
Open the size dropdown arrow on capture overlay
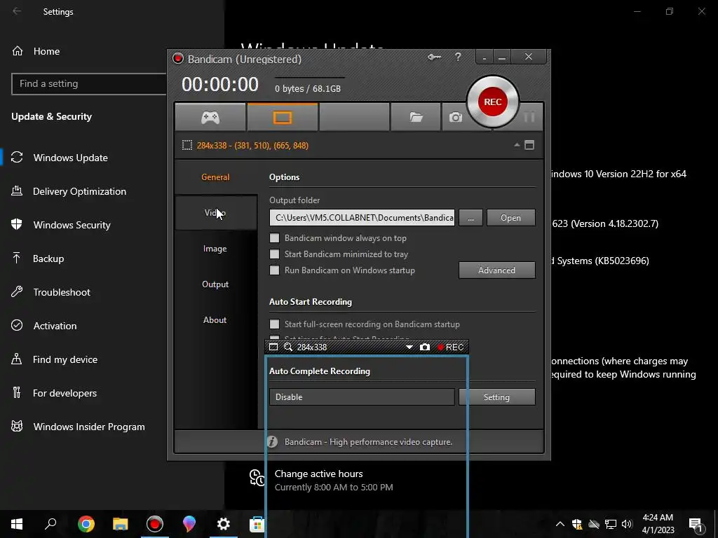coord(409,347)
